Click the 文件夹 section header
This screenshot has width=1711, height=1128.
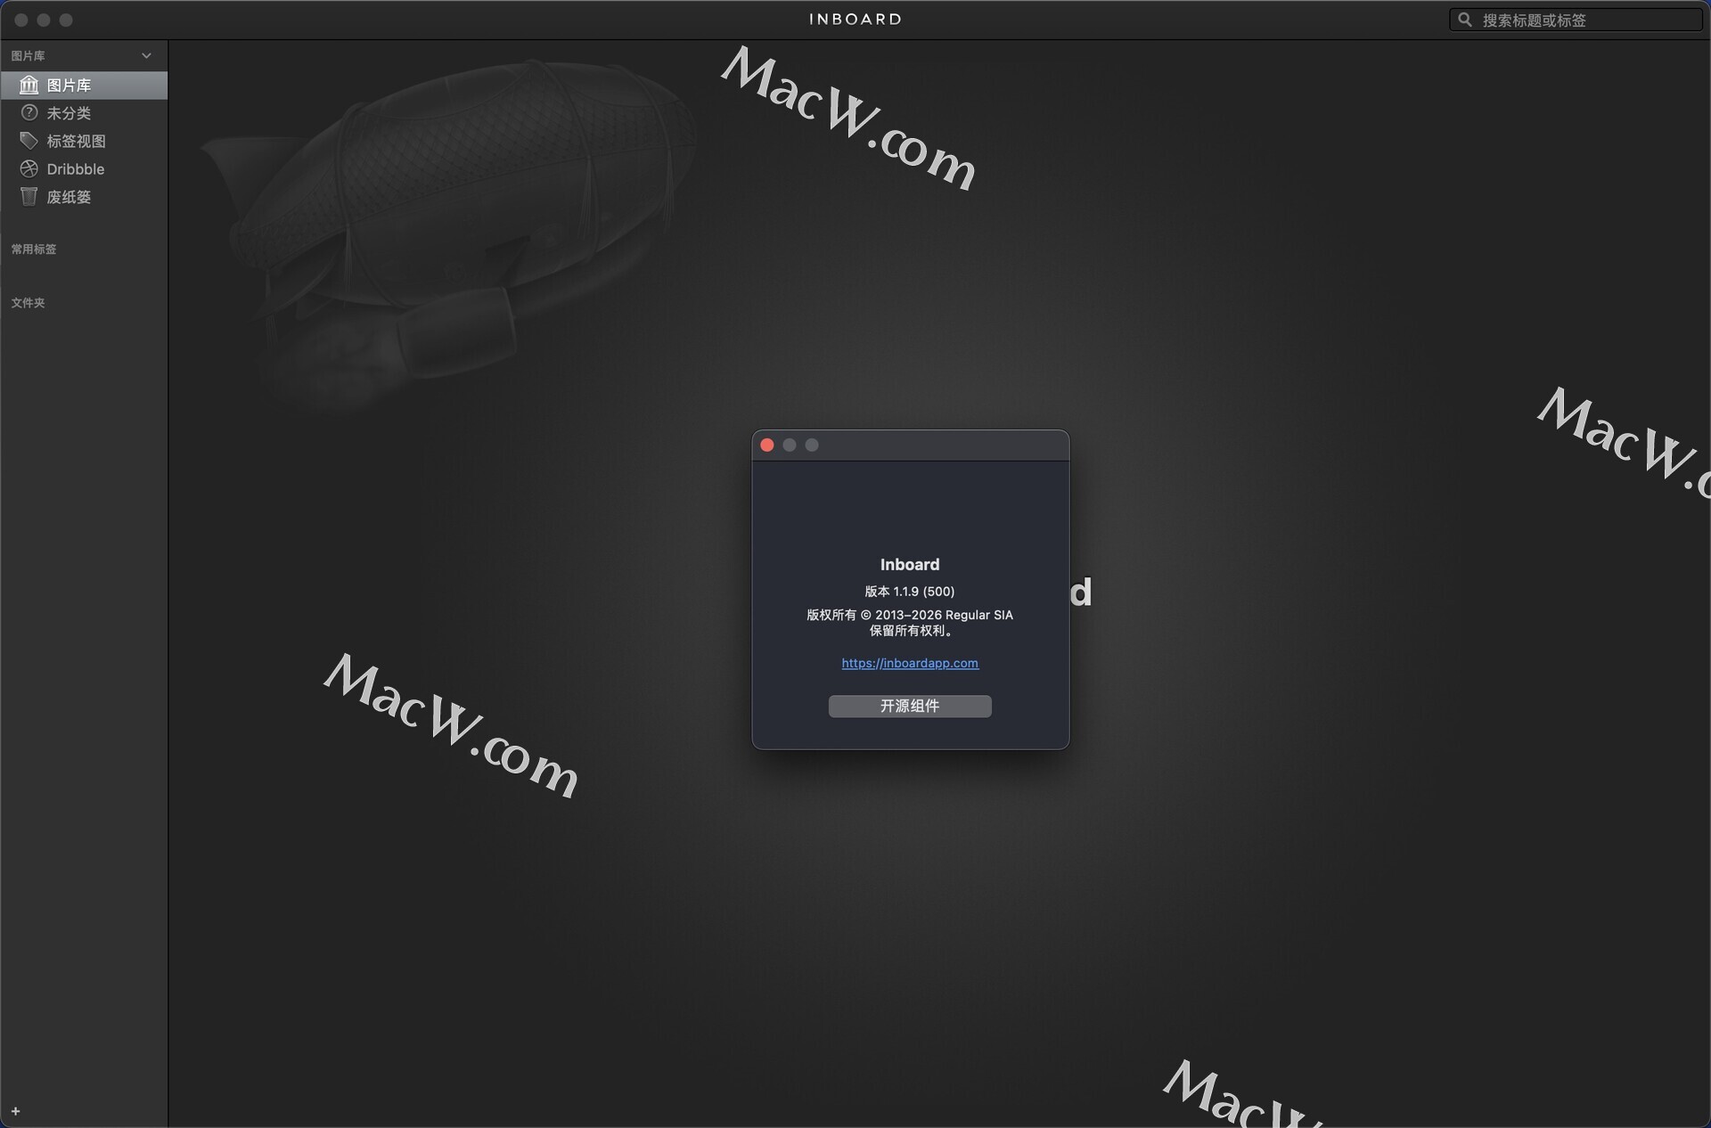28,303
